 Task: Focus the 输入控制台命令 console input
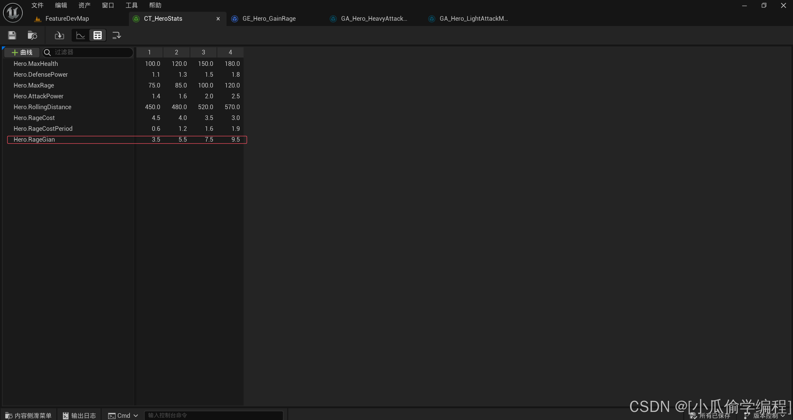point(214,415)
